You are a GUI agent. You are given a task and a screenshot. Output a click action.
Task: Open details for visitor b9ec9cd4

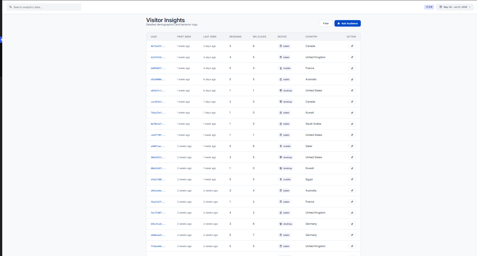pos(352,224)
